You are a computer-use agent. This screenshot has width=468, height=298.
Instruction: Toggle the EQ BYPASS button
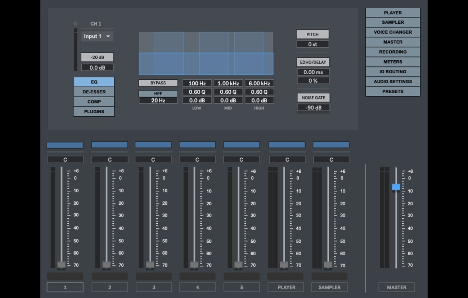point(158,83)
